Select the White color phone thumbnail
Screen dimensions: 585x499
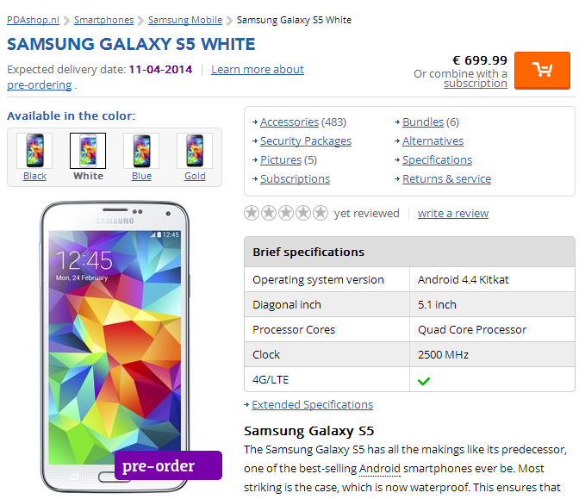[x=88, y=151]
